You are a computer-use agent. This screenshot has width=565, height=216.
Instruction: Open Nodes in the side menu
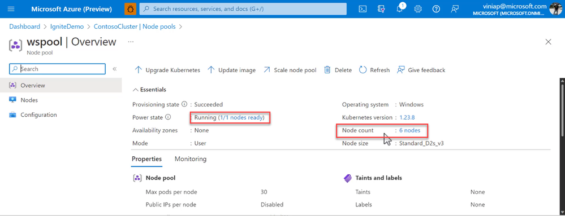pyautogui.click(x=61, y=100)
